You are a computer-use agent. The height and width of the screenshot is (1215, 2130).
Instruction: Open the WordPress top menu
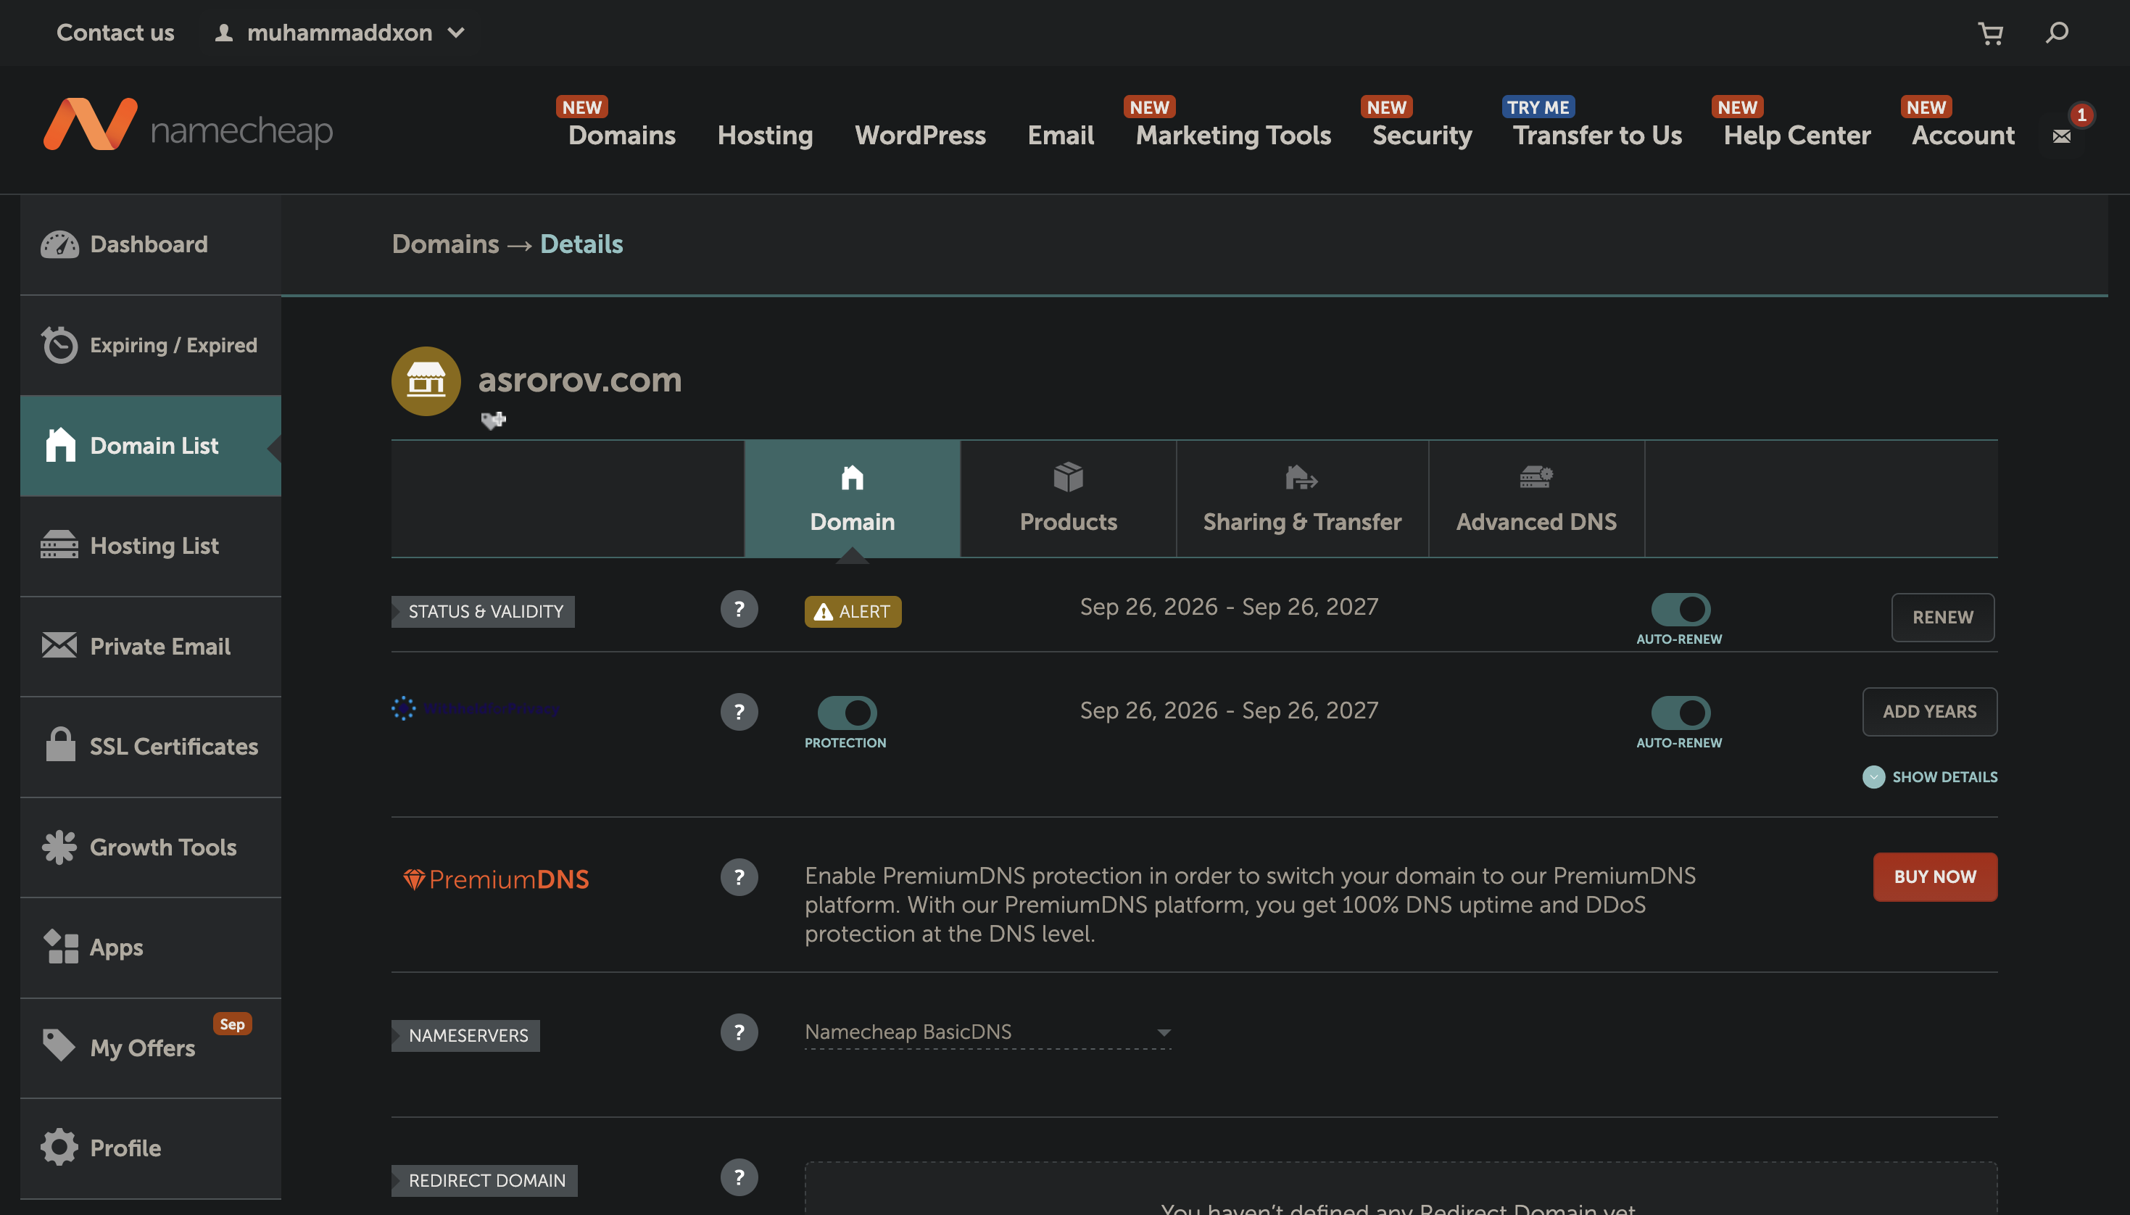click(920, 135)
